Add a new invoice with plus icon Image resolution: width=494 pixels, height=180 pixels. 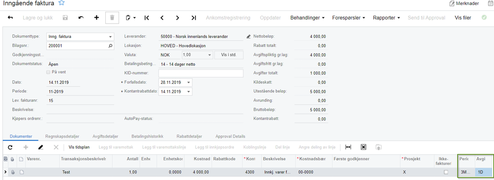pos(97,18)
